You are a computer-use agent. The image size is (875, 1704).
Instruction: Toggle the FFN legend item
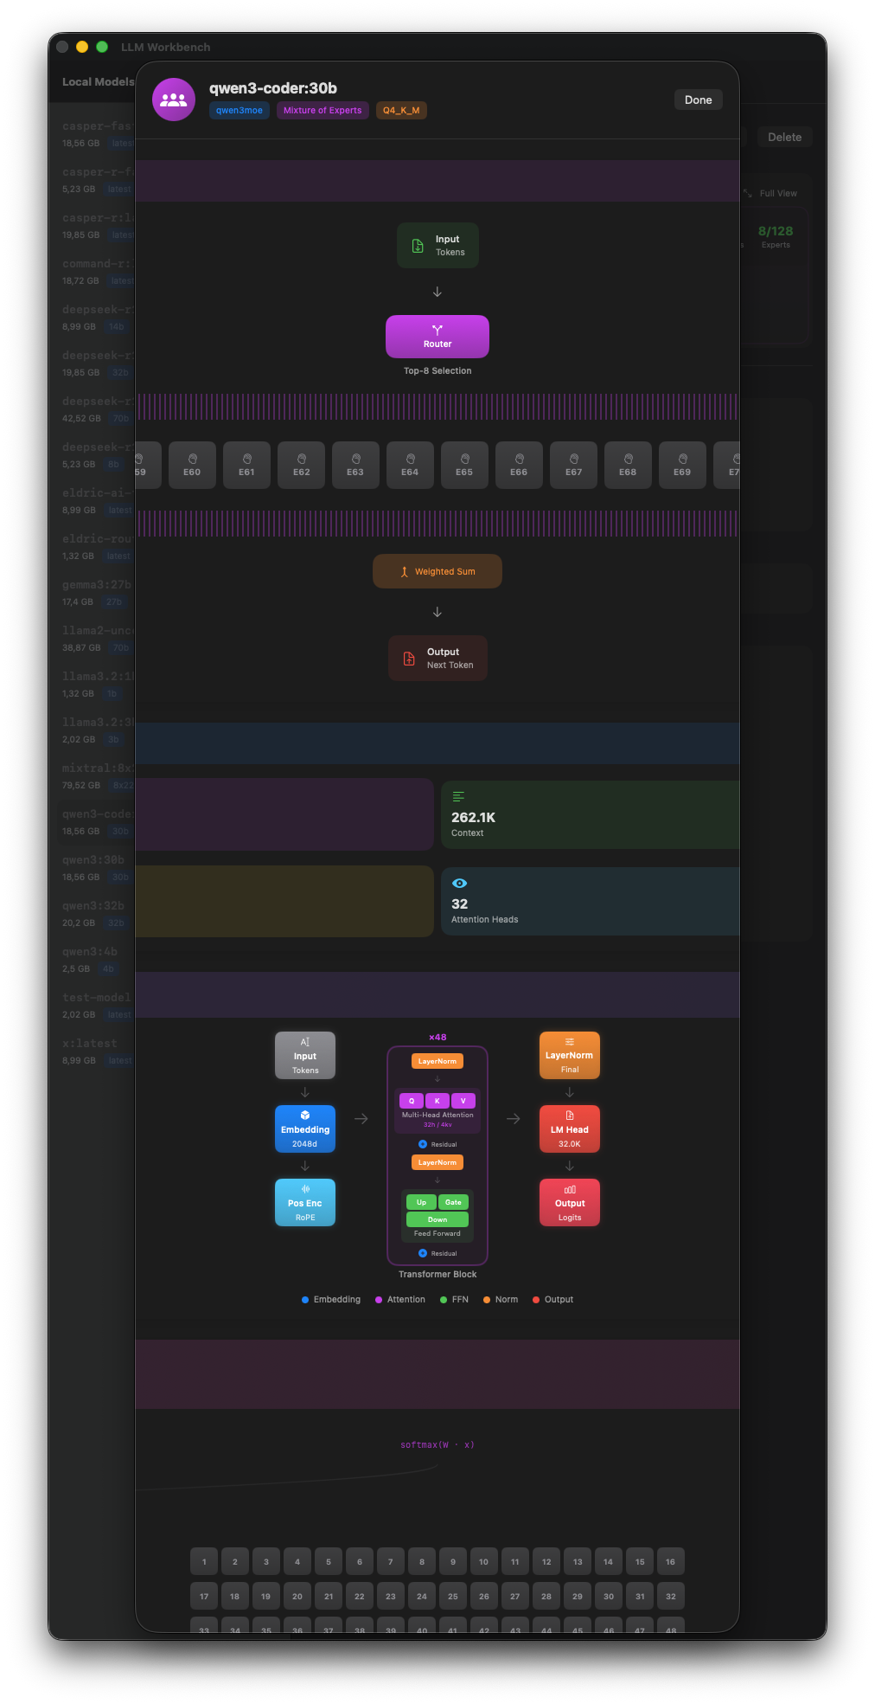tap(454, 1300)
